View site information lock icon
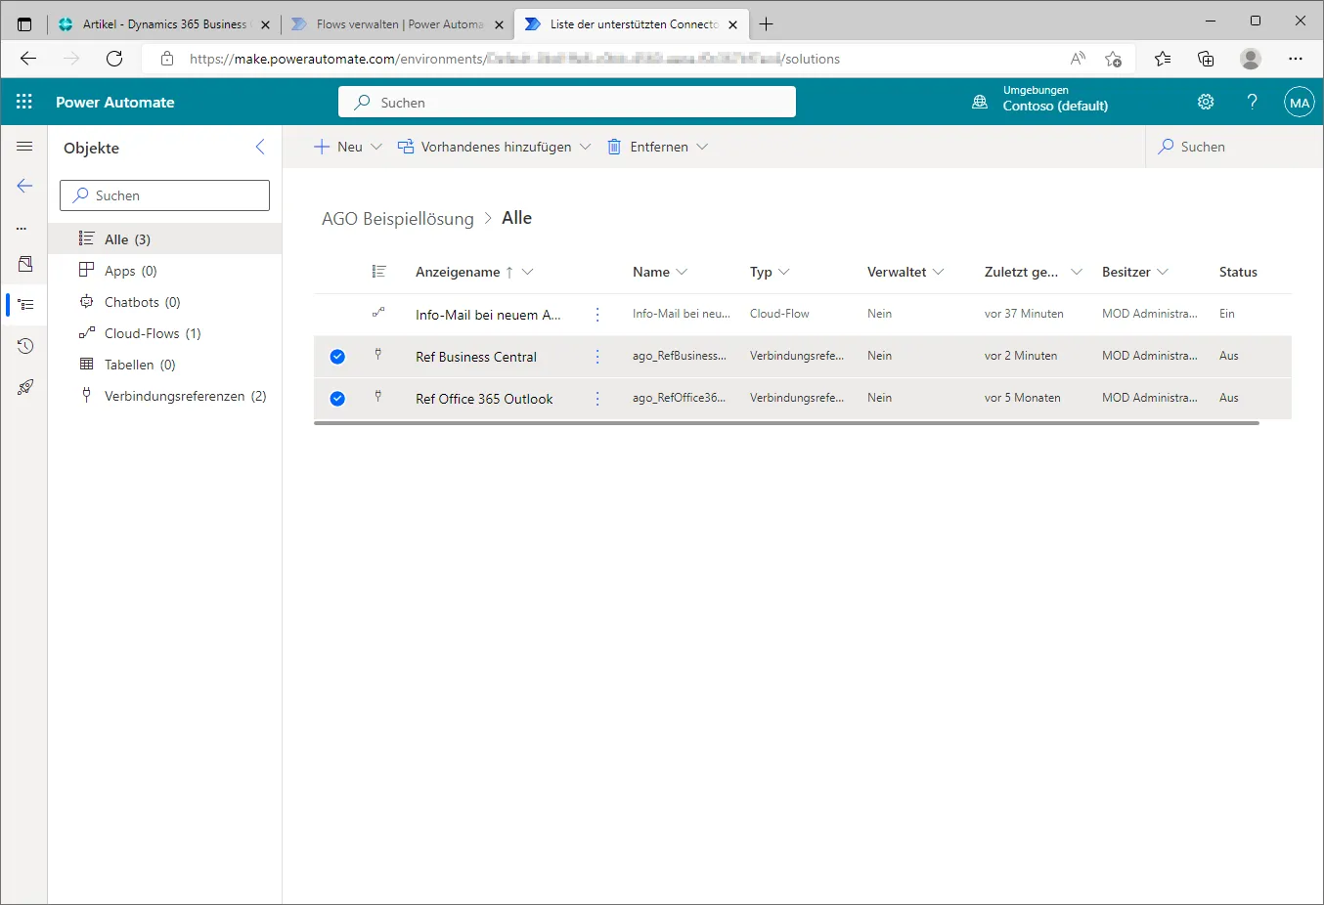Screen dimensions: 1324x905 tap(167, 59)
